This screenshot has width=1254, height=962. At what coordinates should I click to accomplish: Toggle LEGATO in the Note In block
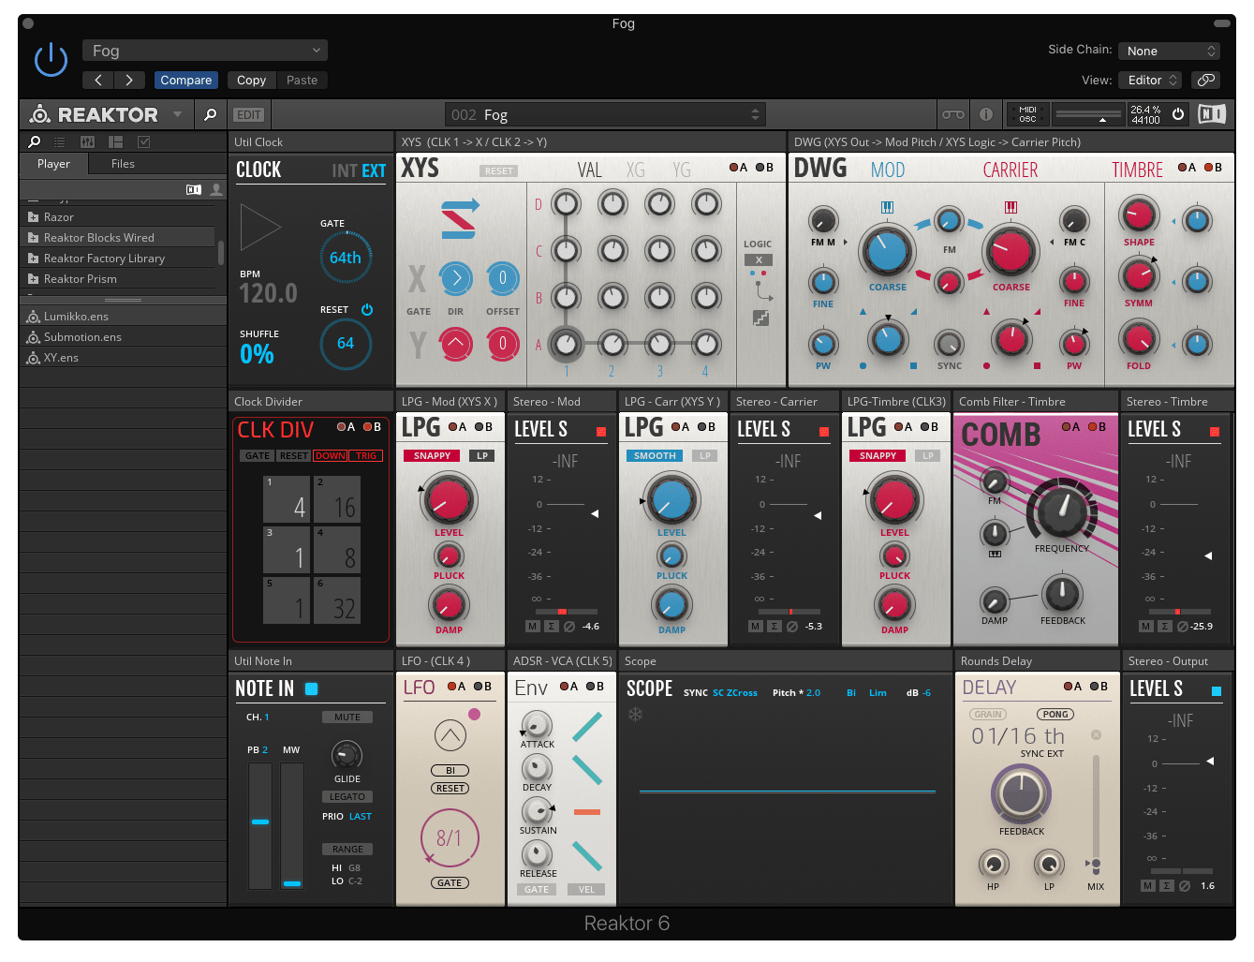(347, 796)
